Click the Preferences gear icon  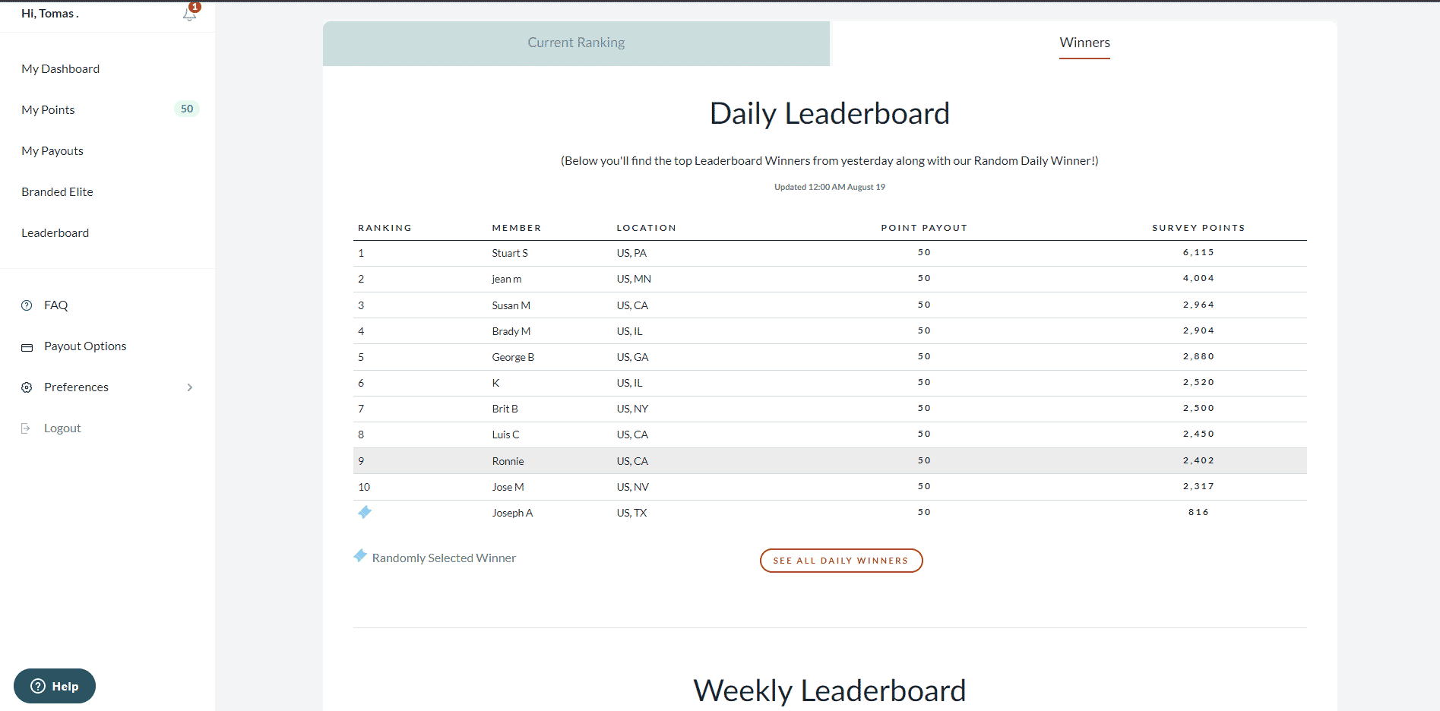[x=27, y=387]
